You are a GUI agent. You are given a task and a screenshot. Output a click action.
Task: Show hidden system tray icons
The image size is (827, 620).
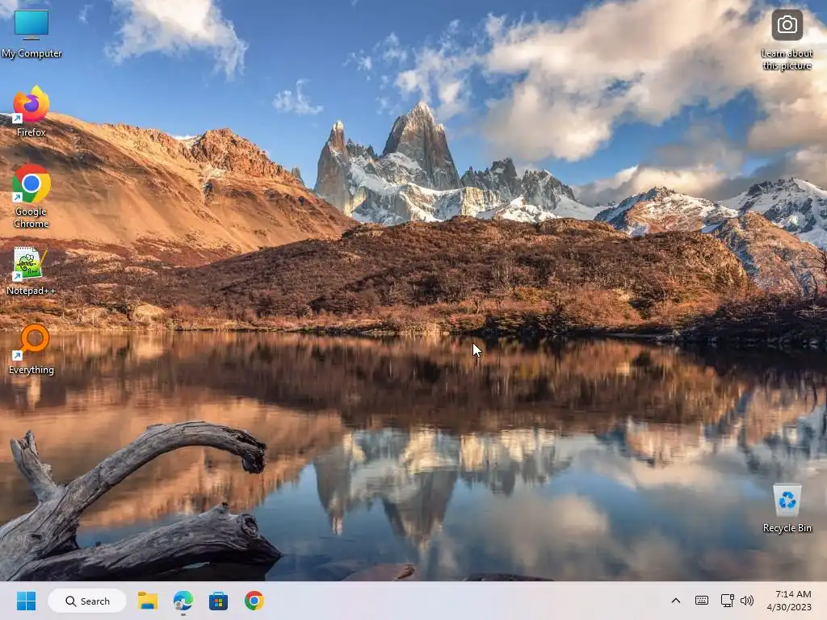(x=676, y=601)
